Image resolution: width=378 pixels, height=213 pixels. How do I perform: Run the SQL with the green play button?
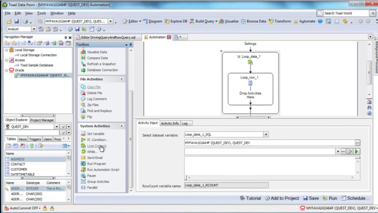pos(357,151)
